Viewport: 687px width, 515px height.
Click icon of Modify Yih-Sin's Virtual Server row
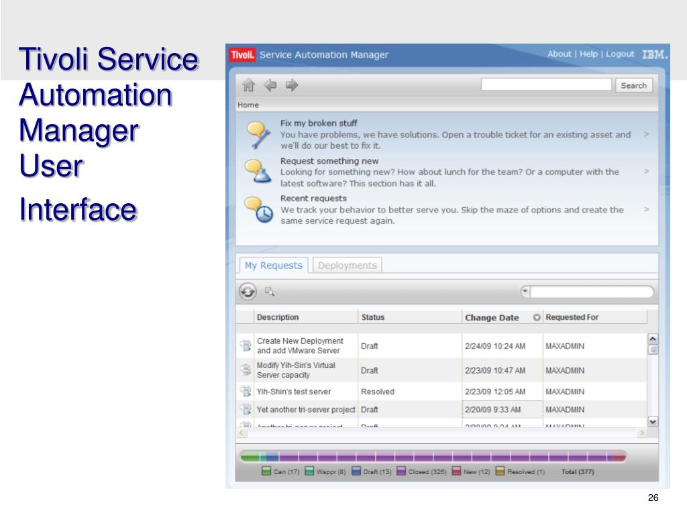(246, 370)
